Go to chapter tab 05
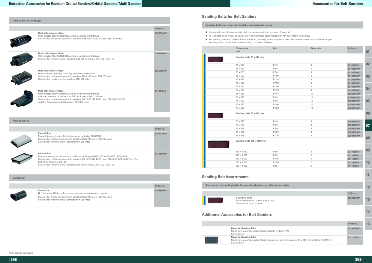The width and height of the screenshot is (372, 263). pyautogui.click(x=368, y=101)
